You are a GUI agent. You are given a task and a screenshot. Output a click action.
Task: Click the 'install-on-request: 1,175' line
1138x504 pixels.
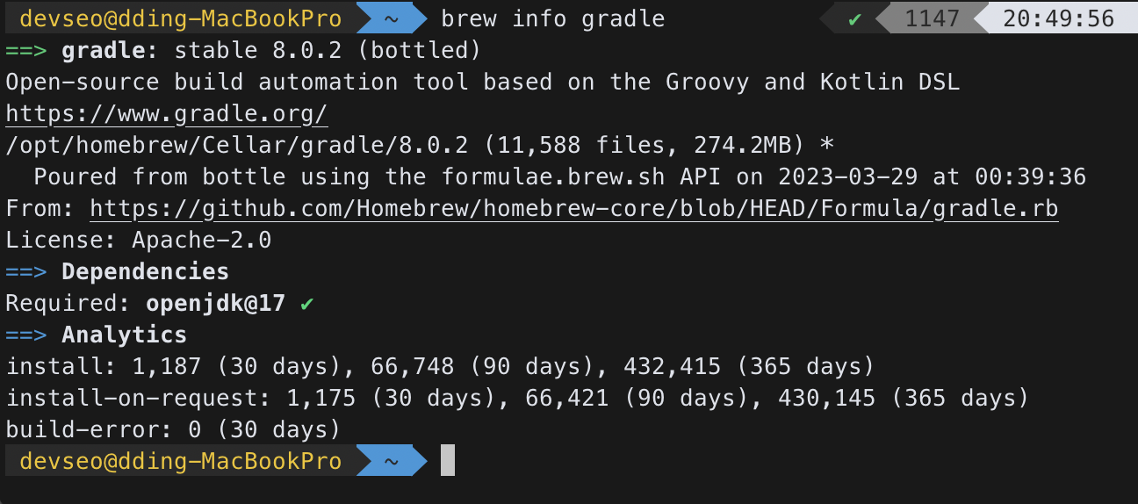pos(517,399)
